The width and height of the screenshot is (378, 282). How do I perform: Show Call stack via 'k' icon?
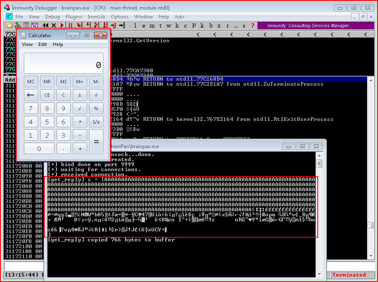(202, 26)
